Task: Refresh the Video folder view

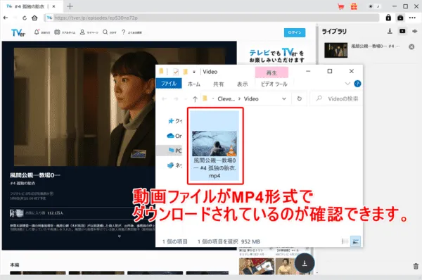Action: [x=300, y=98]
